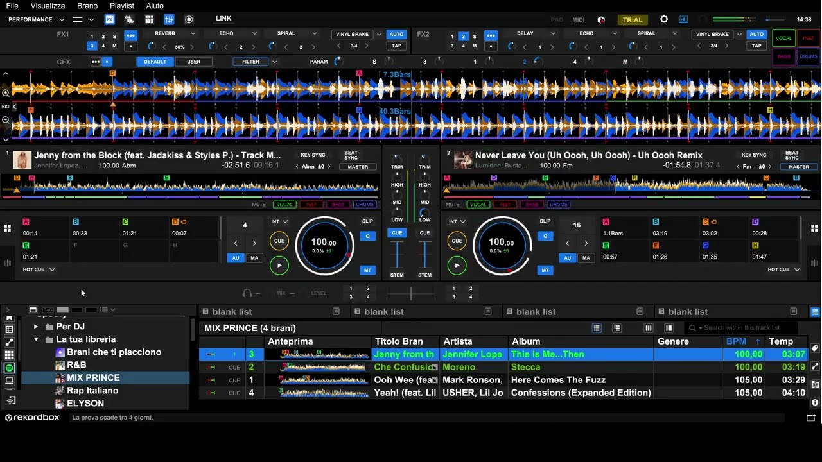Open the sampler panel icon
The image size is (822, 462).
[129, 19]
